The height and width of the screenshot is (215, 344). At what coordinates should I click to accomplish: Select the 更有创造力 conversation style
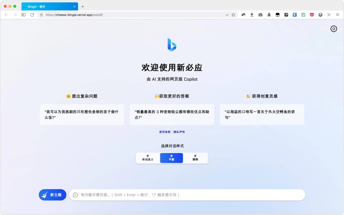(148, 158)
